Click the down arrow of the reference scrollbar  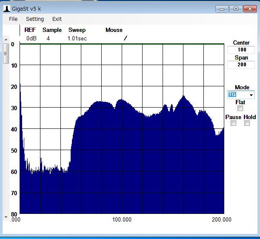pos(6,217)
